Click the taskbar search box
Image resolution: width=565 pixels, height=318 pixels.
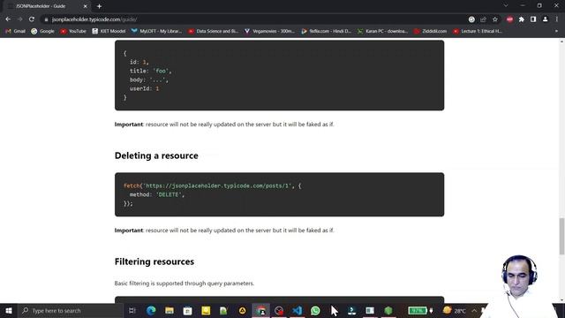71,310
